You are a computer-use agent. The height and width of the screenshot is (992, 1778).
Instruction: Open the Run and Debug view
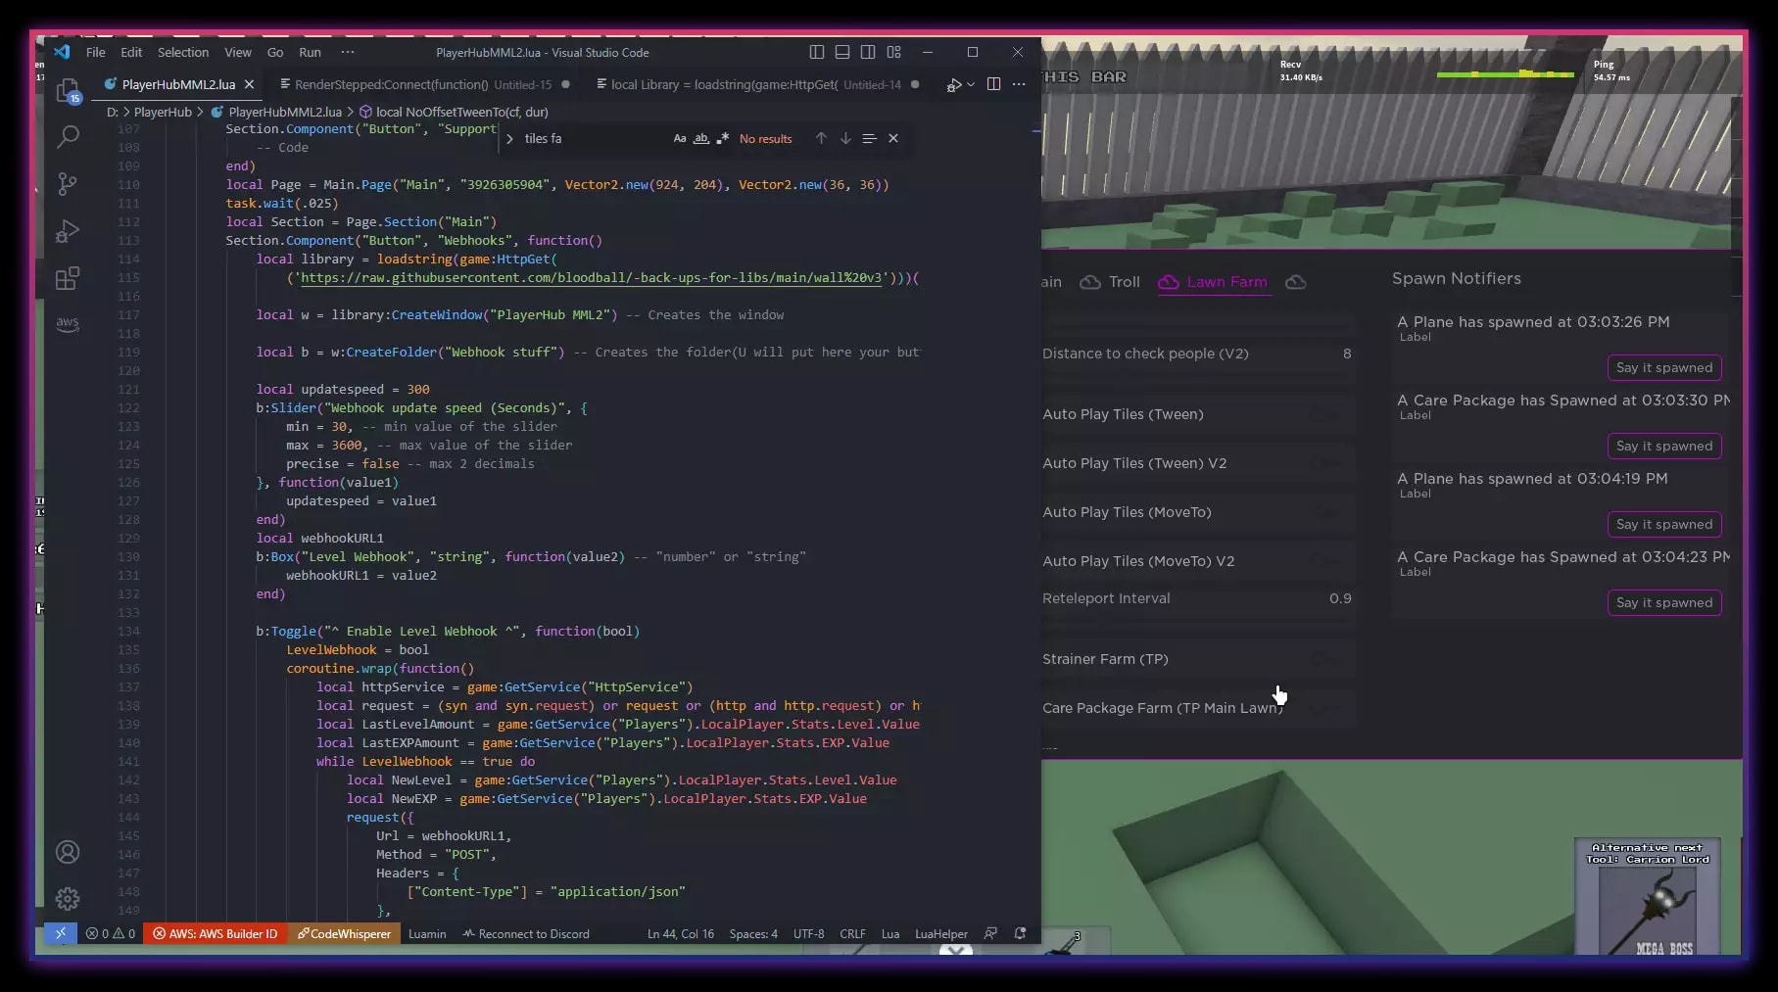68,231
